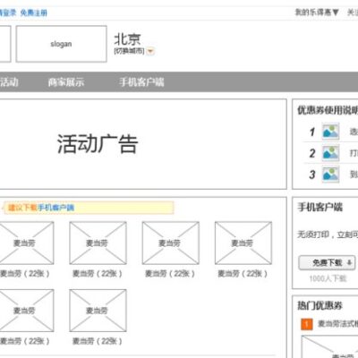This screenshot has height=358, width=358.
Task: Click the 无须打印 description text
Action: [328, 234]
